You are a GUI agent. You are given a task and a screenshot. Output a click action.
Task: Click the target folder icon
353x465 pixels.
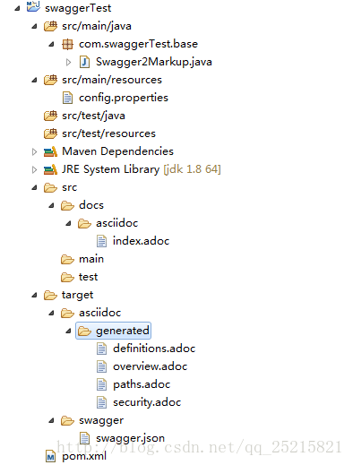(x=50, y=296)
